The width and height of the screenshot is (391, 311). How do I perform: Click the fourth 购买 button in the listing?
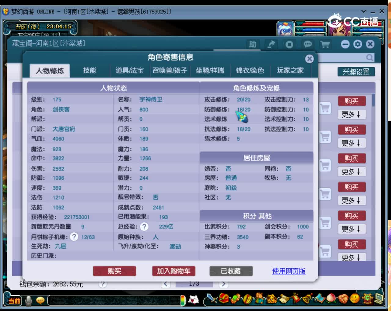tap(352, 187)
